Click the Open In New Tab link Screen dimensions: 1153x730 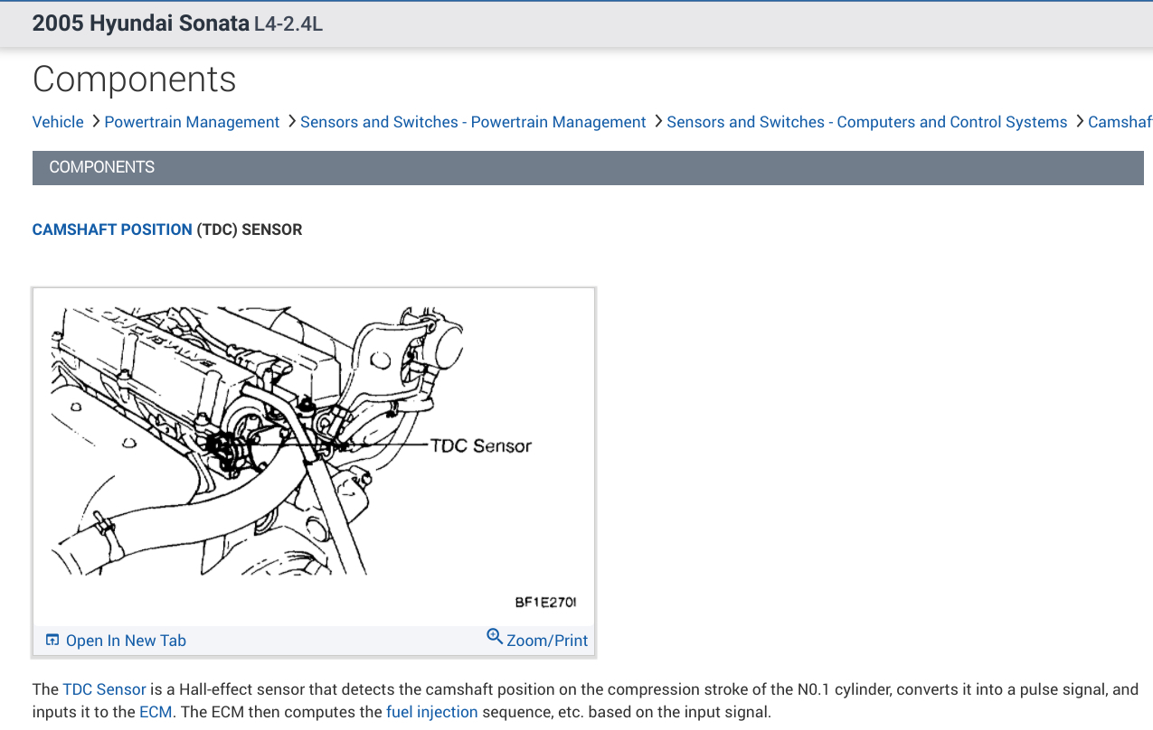coord(126,641)
